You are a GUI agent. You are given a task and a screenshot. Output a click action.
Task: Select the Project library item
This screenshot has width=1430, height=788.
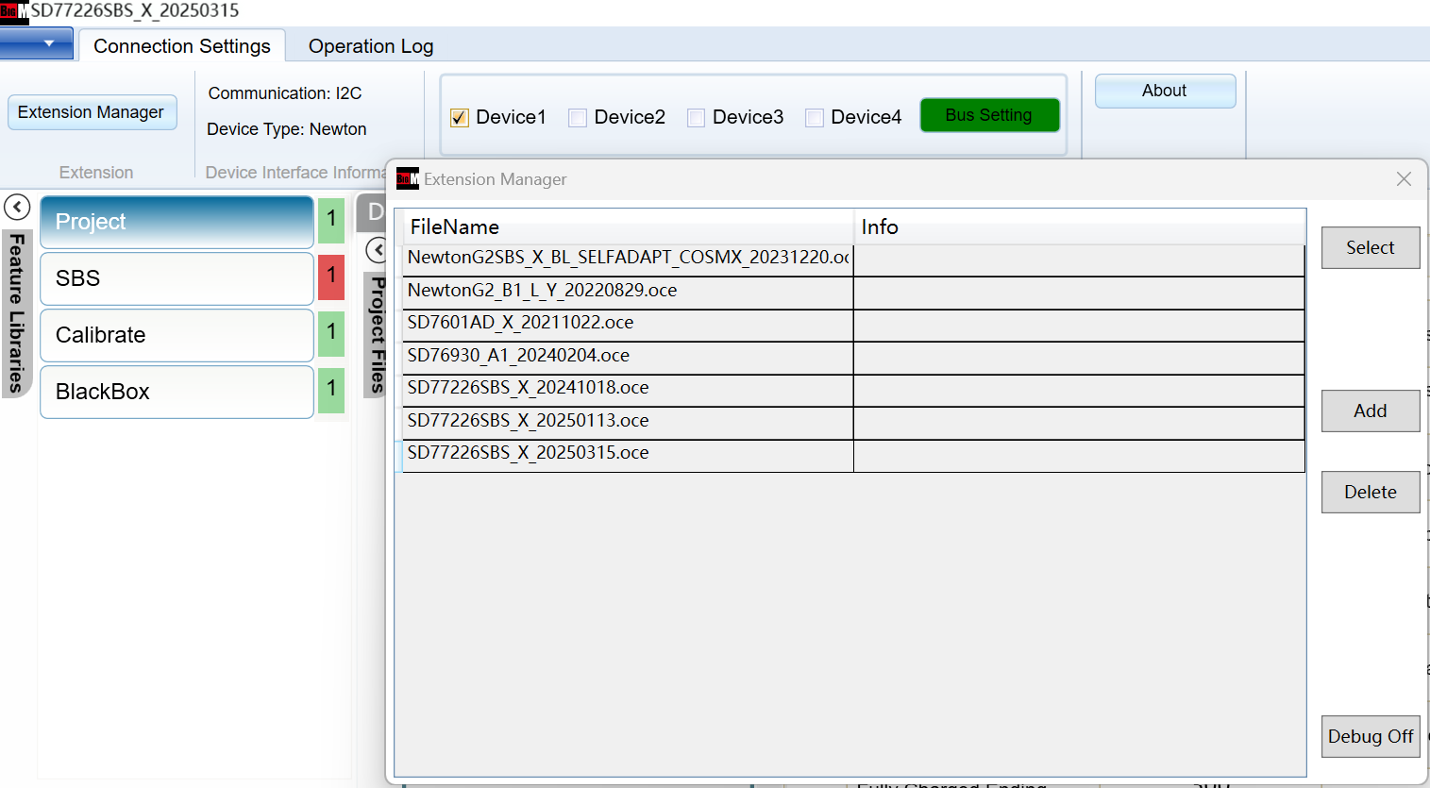pyautogui.click(x=177, y=222)
